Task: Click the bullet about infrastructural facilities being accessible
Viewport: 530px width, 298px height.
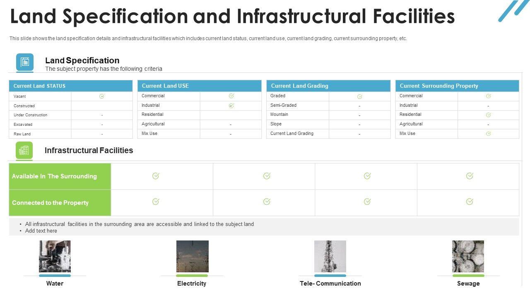Action: point(140,224)
